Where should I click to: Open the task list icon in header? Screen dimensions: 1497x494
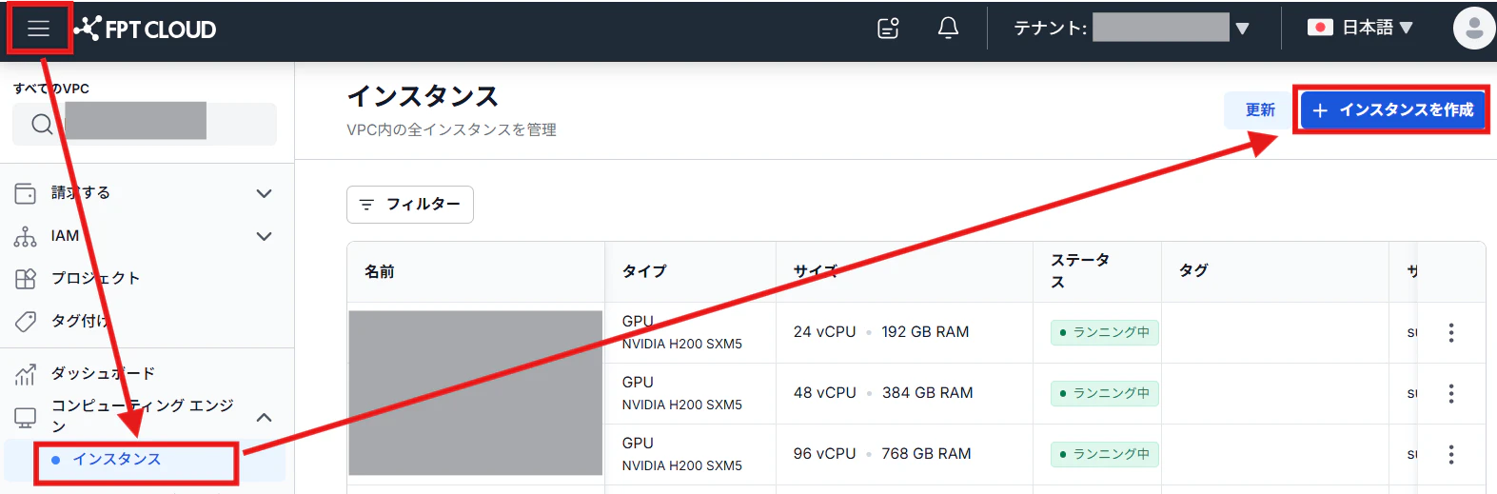888,29
